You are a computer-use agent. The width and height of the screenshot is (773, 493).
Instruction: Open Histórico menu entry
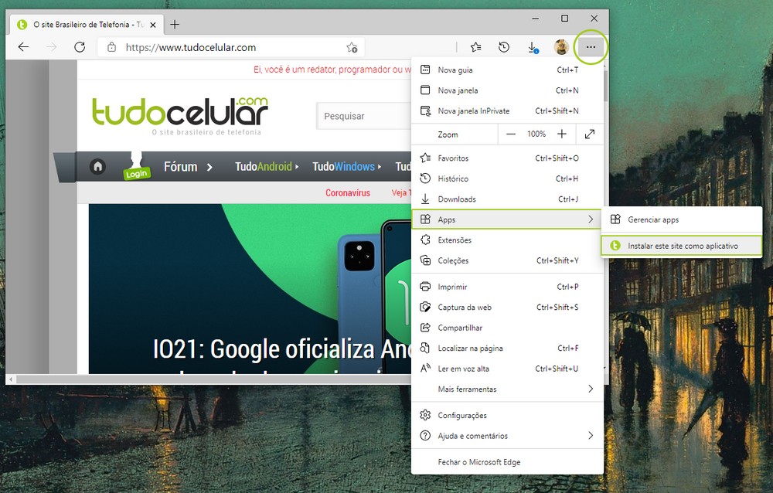tap(507, 178)
